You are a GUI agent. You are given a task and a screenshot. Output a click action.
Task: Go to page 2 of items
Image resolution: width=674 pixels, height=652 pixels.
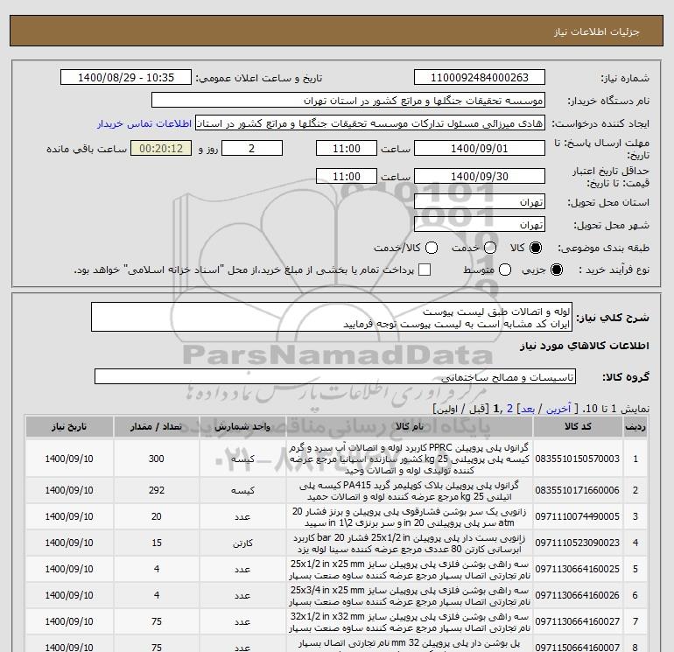[x=510, y=409]
